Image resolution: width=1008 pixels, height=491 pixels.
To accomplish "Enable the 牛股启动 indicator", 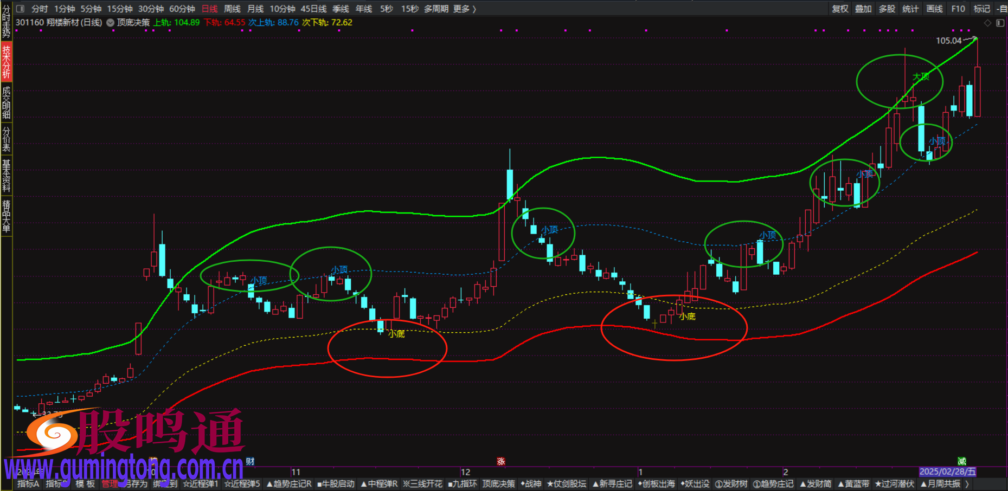I will [x=336, y=483].
